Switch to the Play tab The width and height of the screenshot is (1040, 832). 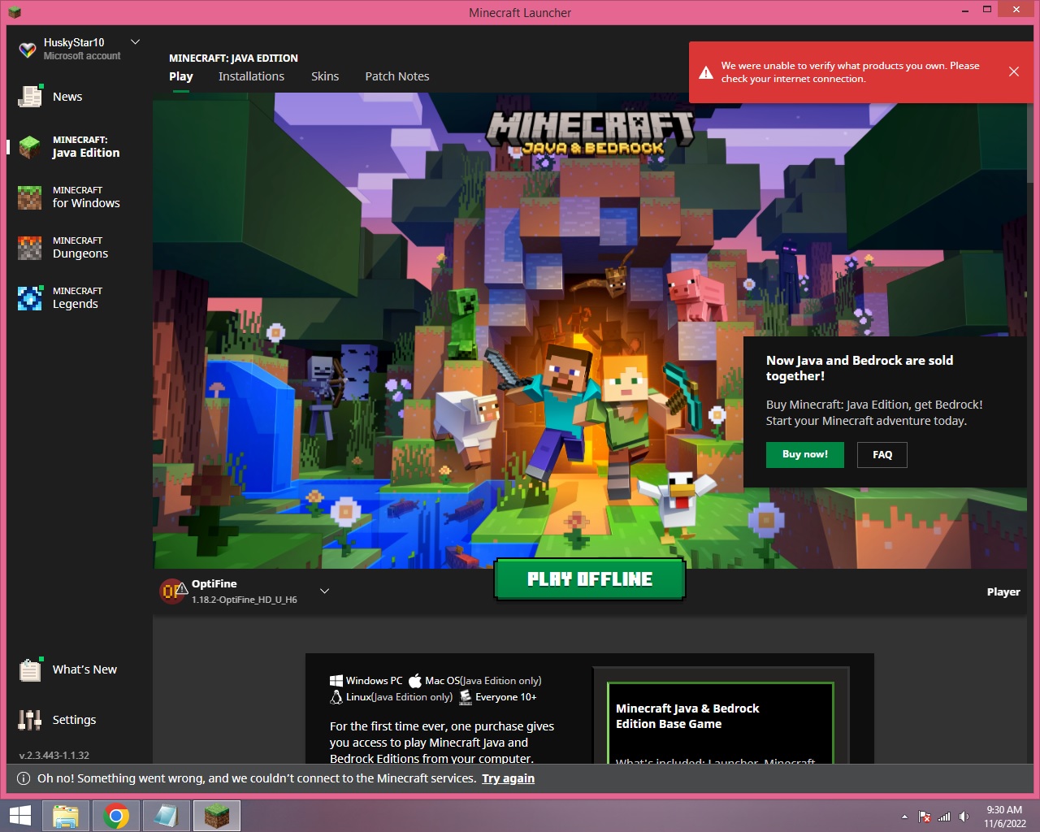click(x=181, y=76)
